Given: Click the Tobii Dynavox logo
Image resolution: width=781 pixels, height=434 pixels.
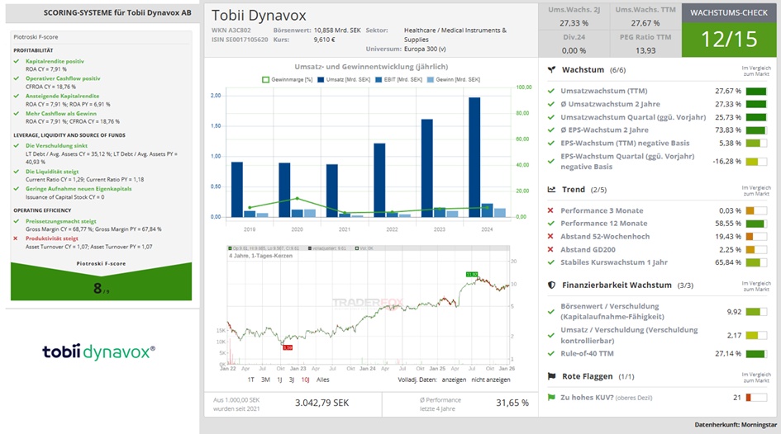Looking at the screenshot, I should 98,351.
